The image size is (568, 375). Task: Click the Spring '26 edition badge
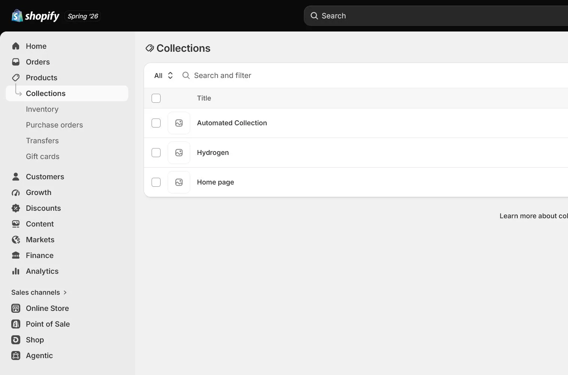[x=83, y=16]
